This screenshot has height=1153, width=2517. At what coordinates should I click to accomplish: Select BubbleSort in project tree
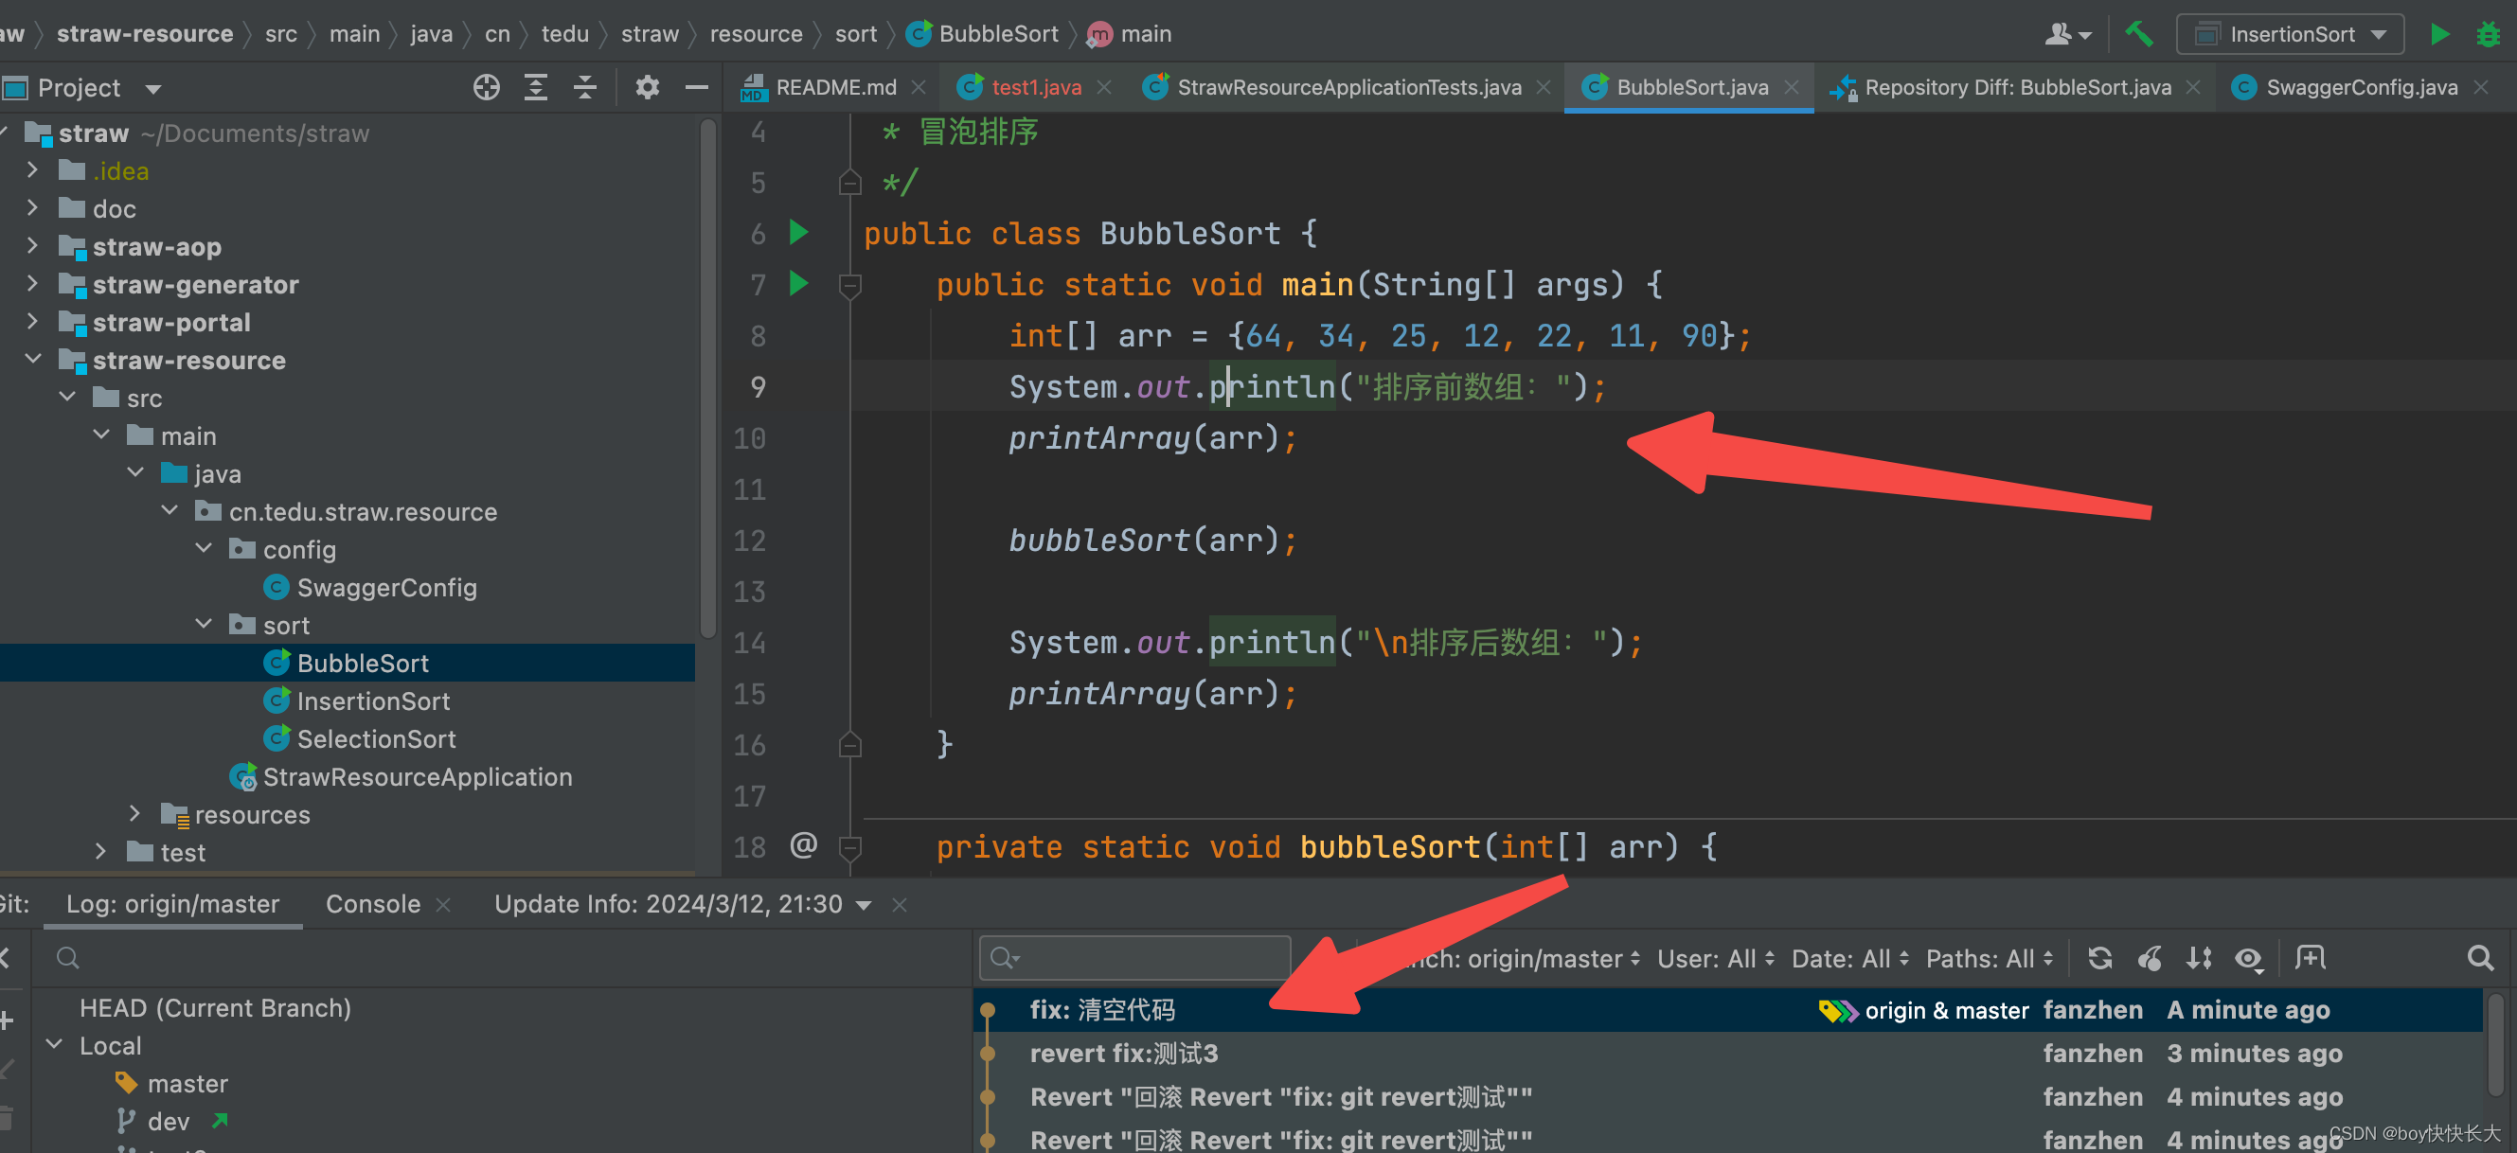pos(363,664)
